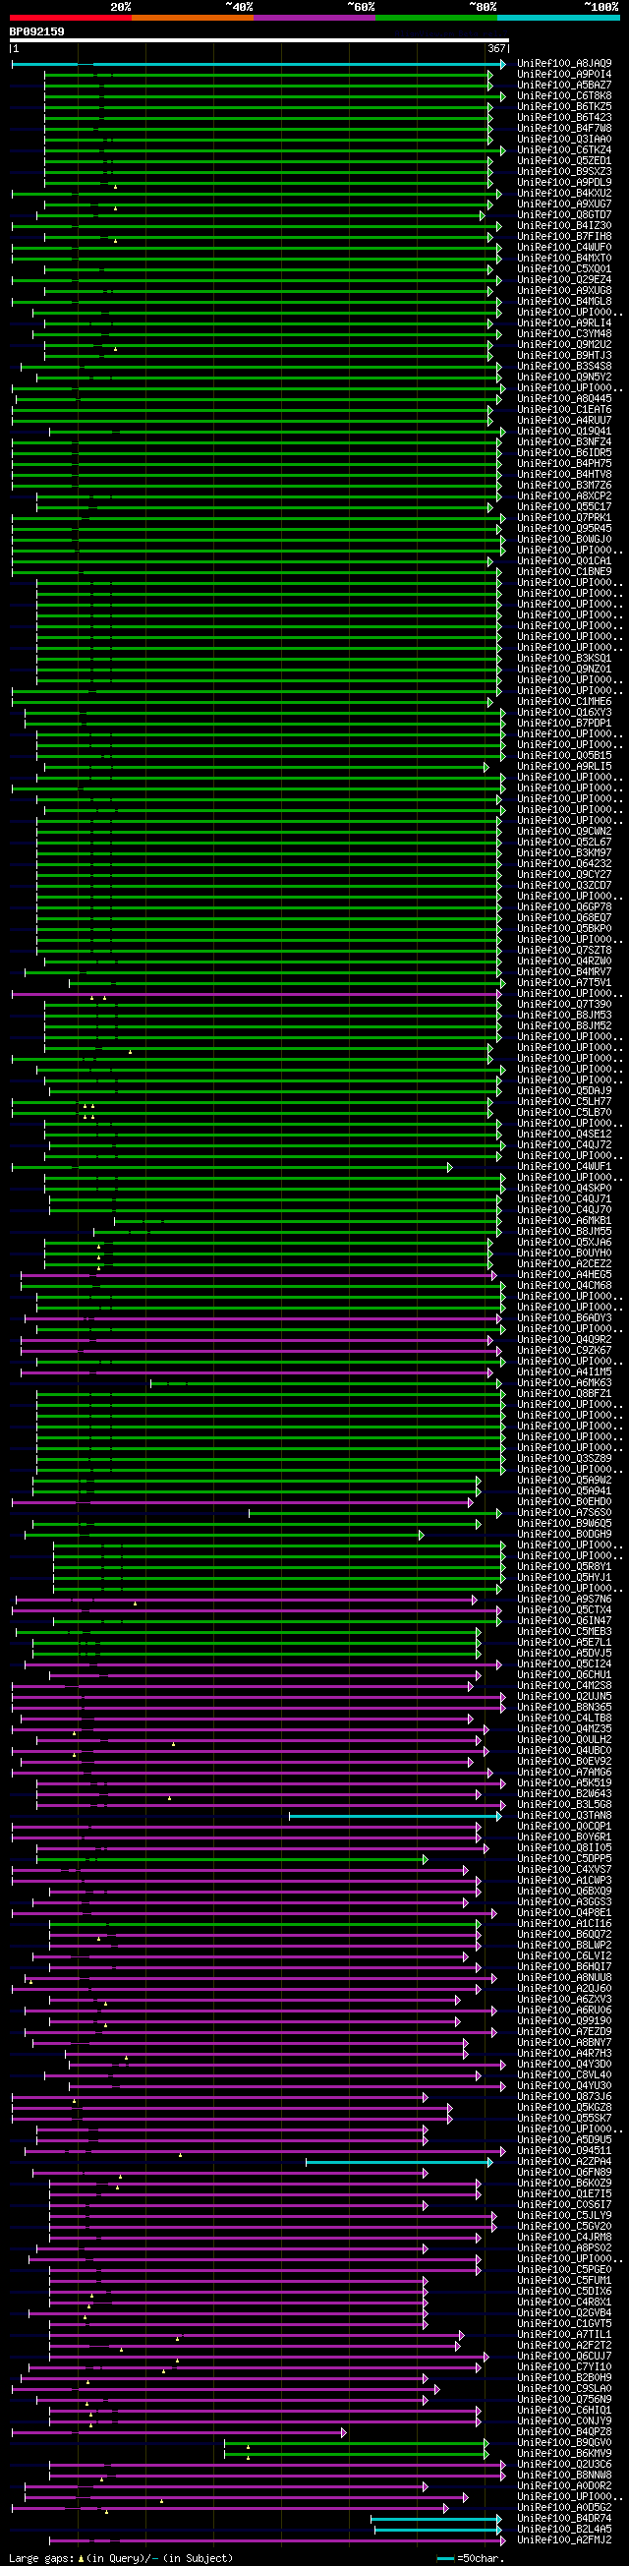Click the cyan alignment bar for UniRef100_A8JAQ9
The height and width of the screenshot is (2566, 629).
[x=258, y=64]
